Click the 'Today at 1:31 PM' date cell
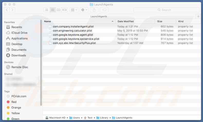 click(127, 27)
